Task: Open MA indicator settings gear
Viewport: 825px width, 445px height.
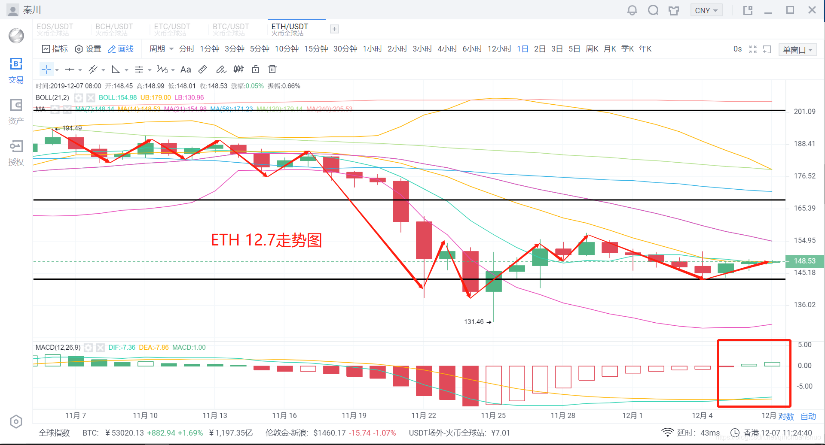Action: tap(55, 109)
